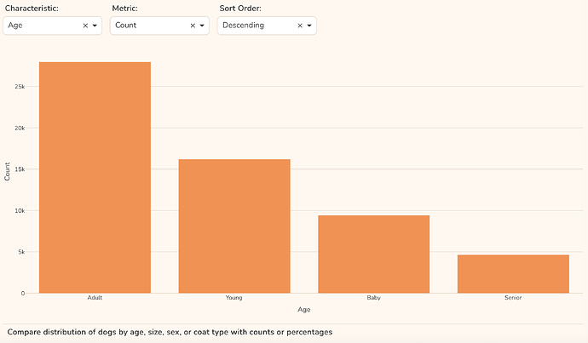Expand the Characteristic dropdown arrow

(x=95, y=26)
